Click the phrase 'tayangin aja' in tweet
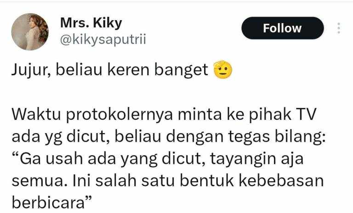The height and width of the screenshot is (213, 353). tap(257, 159)
